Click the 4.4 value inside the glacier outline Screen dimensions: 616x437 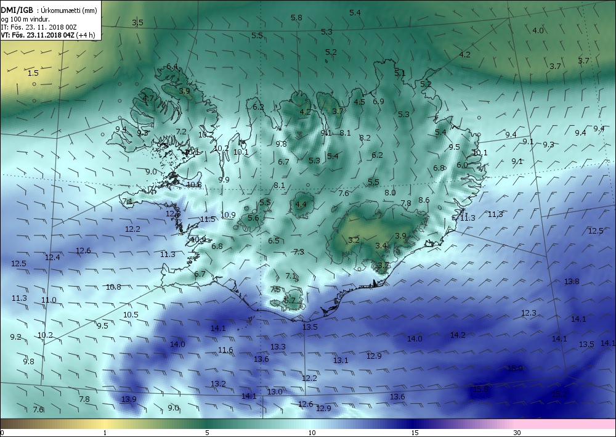[x=301, y=205]
